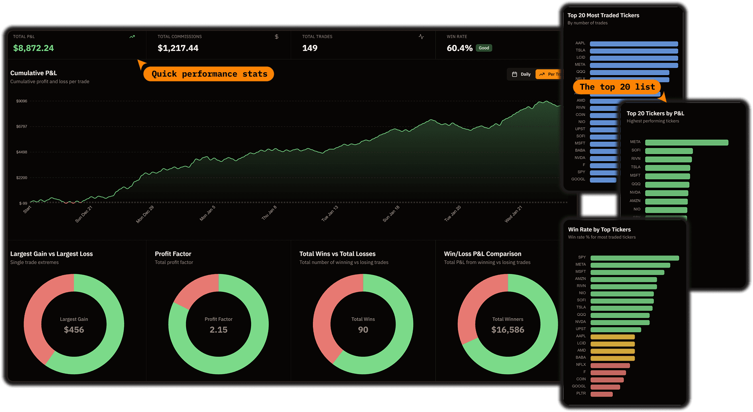Image resolution: width=753 pixels, height=412 pixels.
Task: Expand the Top 20 list callout
Action: point(617,87)
